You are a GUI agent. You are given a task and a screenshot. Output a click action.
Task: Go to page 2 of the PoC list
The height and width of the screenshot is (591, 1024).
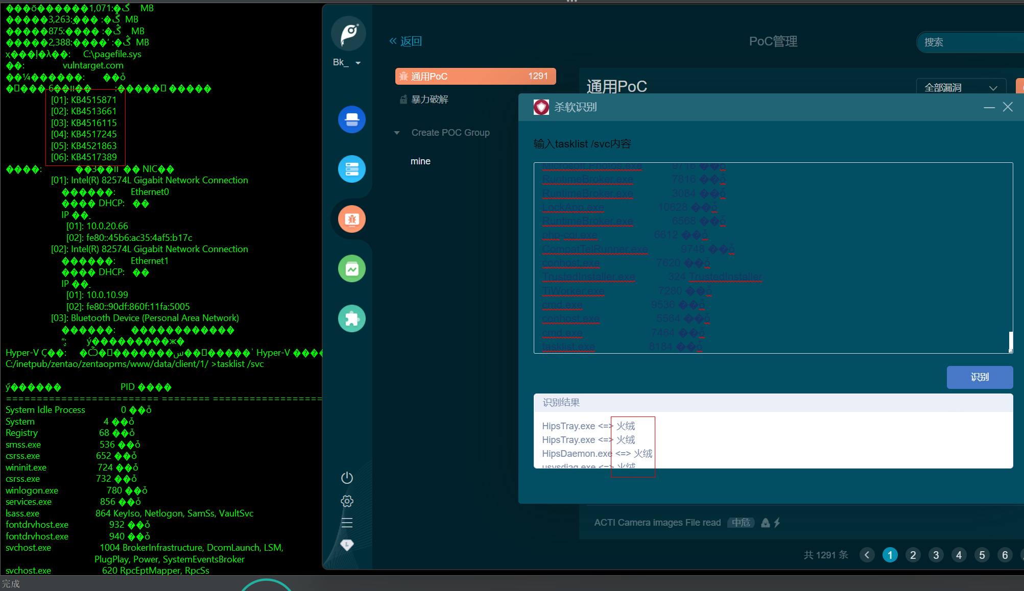(x=913, y=555)
